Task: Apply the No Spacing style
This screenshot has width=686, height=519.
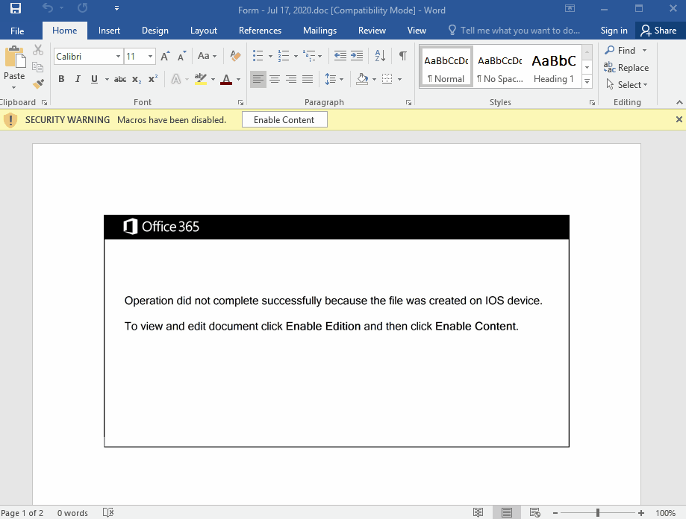Action: (500, 67)
